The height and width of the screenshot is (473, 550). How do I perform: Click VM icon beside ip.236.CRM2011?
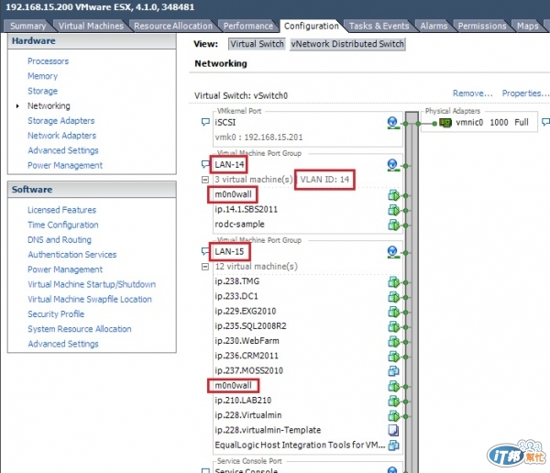(x=393, y=357)
